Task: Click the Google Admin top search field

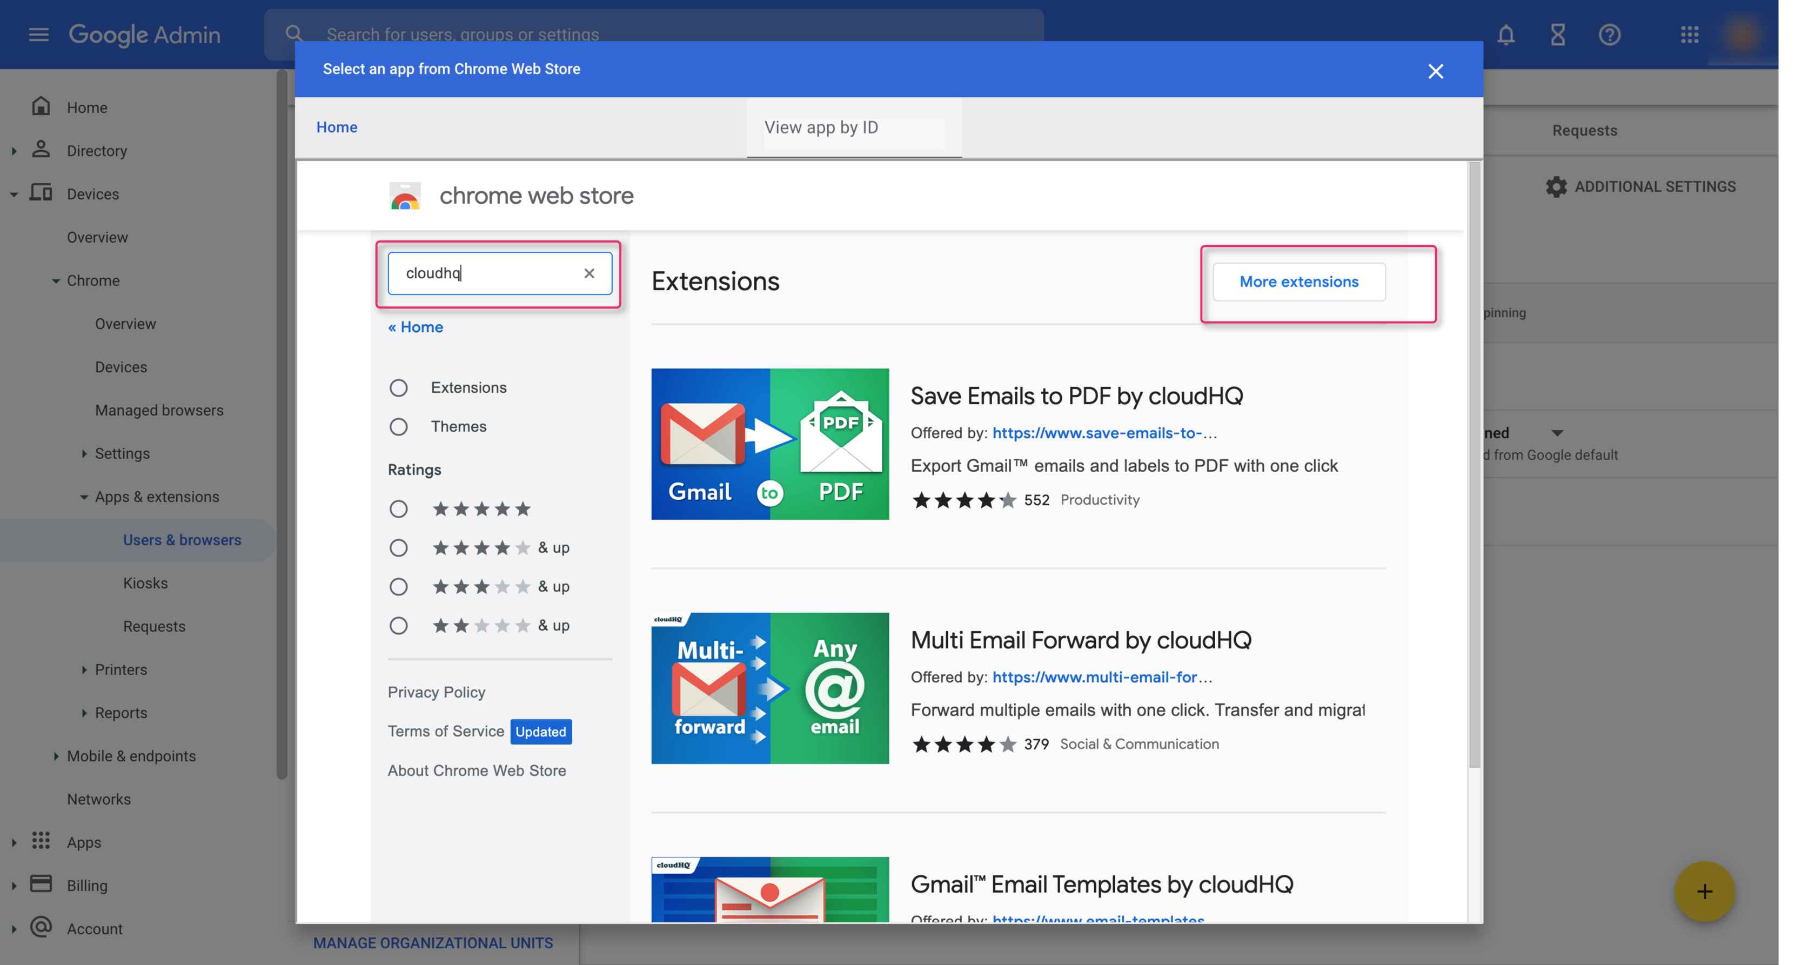Action: [653, 33]
